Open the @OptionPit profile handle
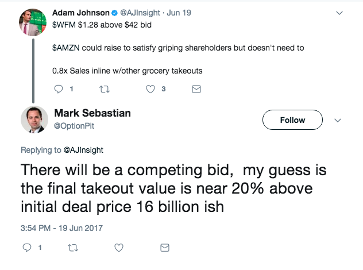 (74, 126)
